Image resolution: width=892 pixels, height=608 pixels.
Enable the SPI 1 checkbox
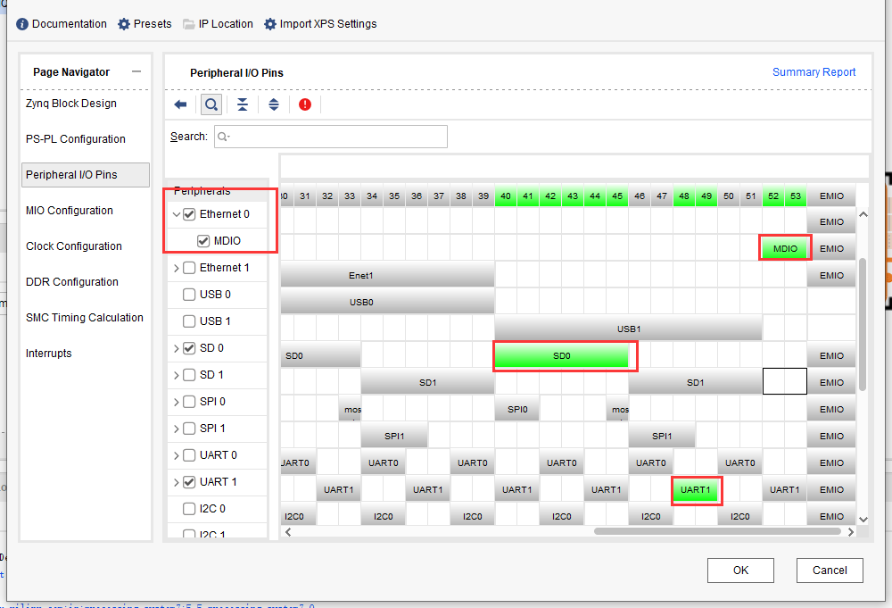tap(189, 429)
